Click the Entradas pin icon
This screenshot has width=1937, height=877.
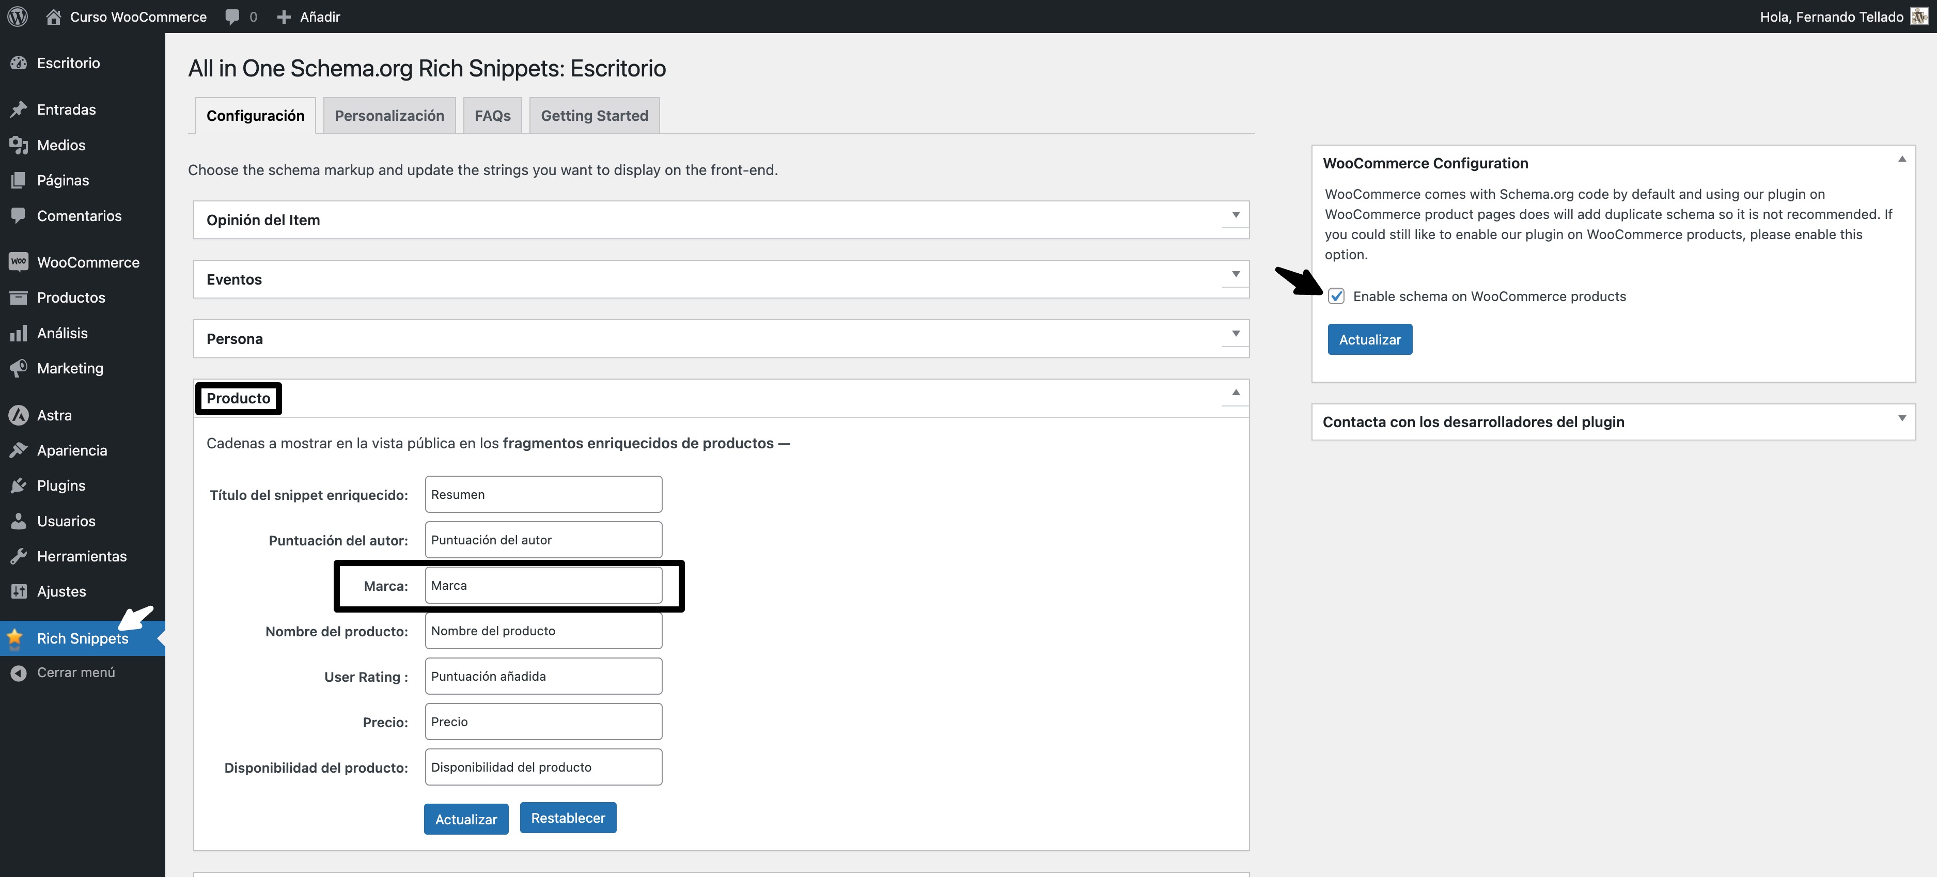(x=19, y=110)
